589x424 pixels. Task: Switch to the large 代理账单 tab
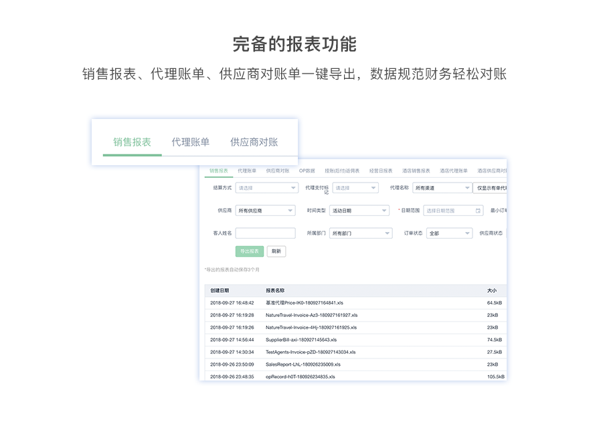(x=190, y=142)
